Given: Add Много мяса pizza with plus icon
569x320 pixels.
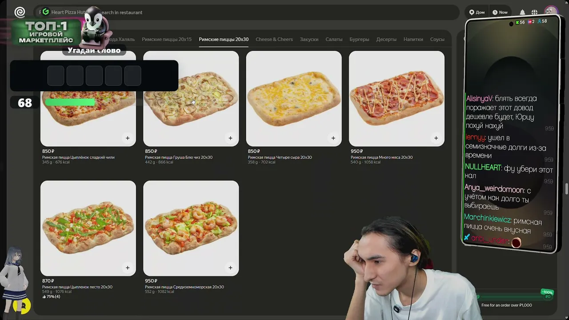Looking at the screenshot, I should 436,138.
